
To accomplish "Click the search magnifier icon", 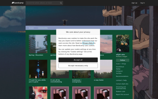I will 61,3.
